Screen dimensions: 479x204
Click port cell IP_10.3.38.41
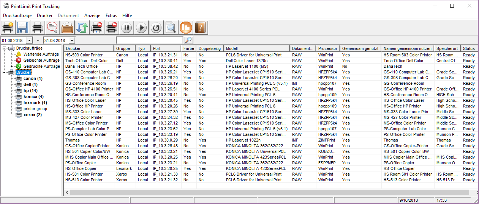pyautogui.click(x=165, y=61)
